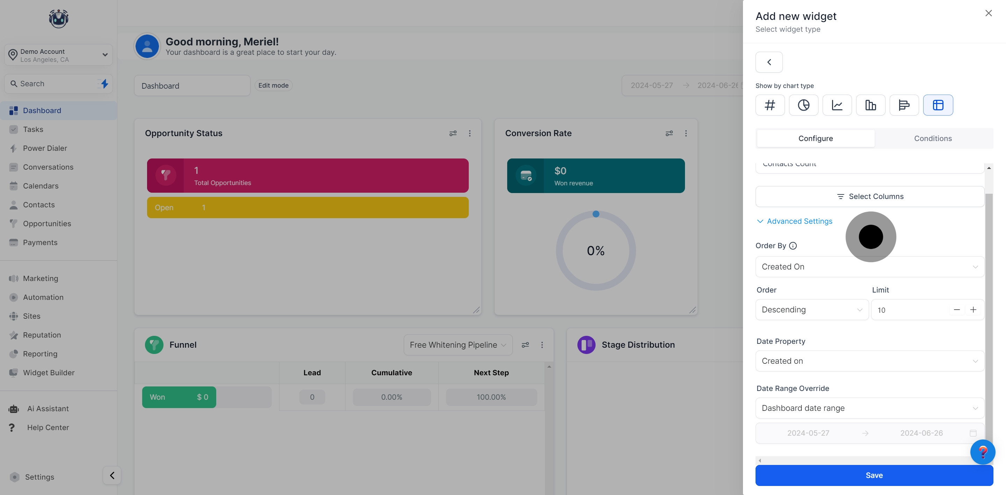Click the Save button

[874, 475]
